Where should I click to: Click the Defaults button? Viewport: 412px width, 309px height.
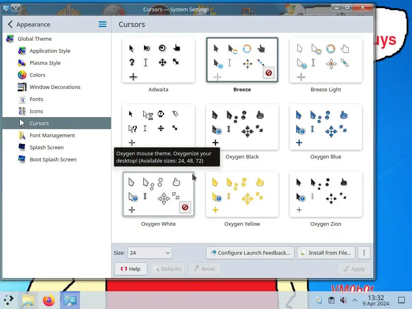point(168,269)
